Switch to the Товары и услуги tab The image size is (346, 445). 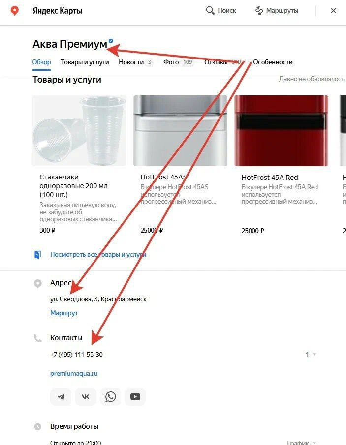(85, 62)
